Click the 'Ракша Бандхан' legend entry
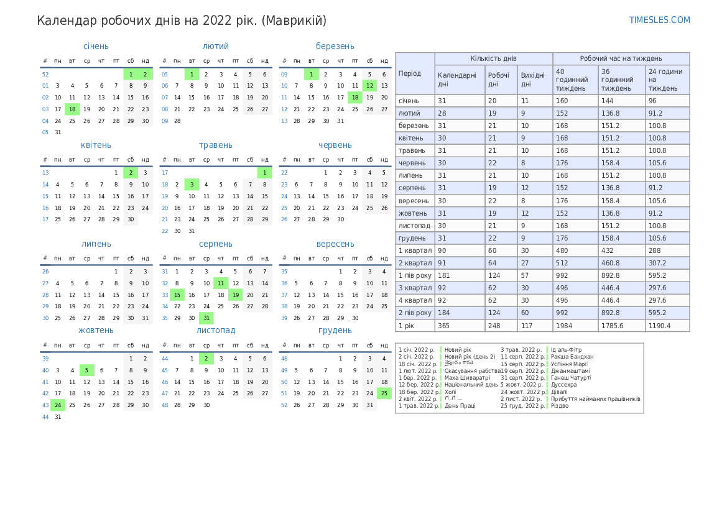727x514 pixels. click(x=572, y=357)
